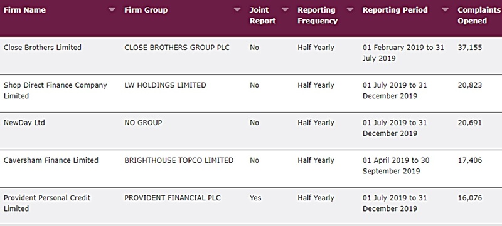Click the Firm Name column header
The height and width of the screenshot is (226, 502).
coord(24,10)
